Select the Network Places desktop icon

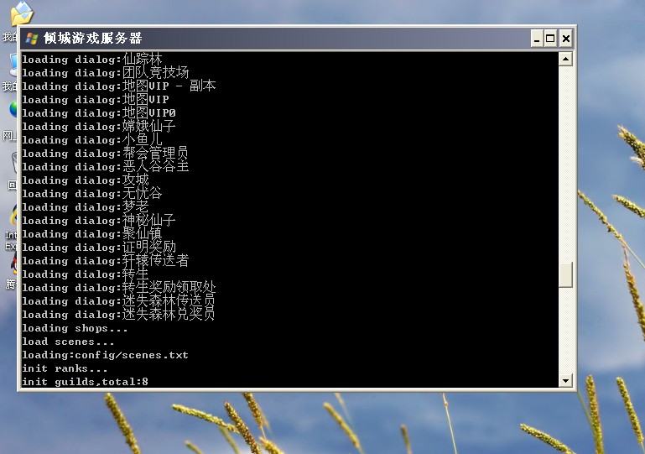click(13, 111)
